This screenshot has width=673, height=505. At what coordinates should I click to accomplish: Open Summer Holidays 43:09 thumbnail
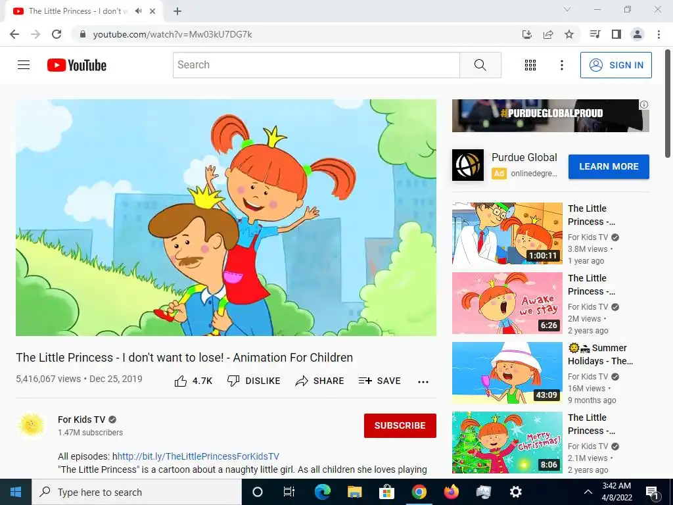coord(507,373)
